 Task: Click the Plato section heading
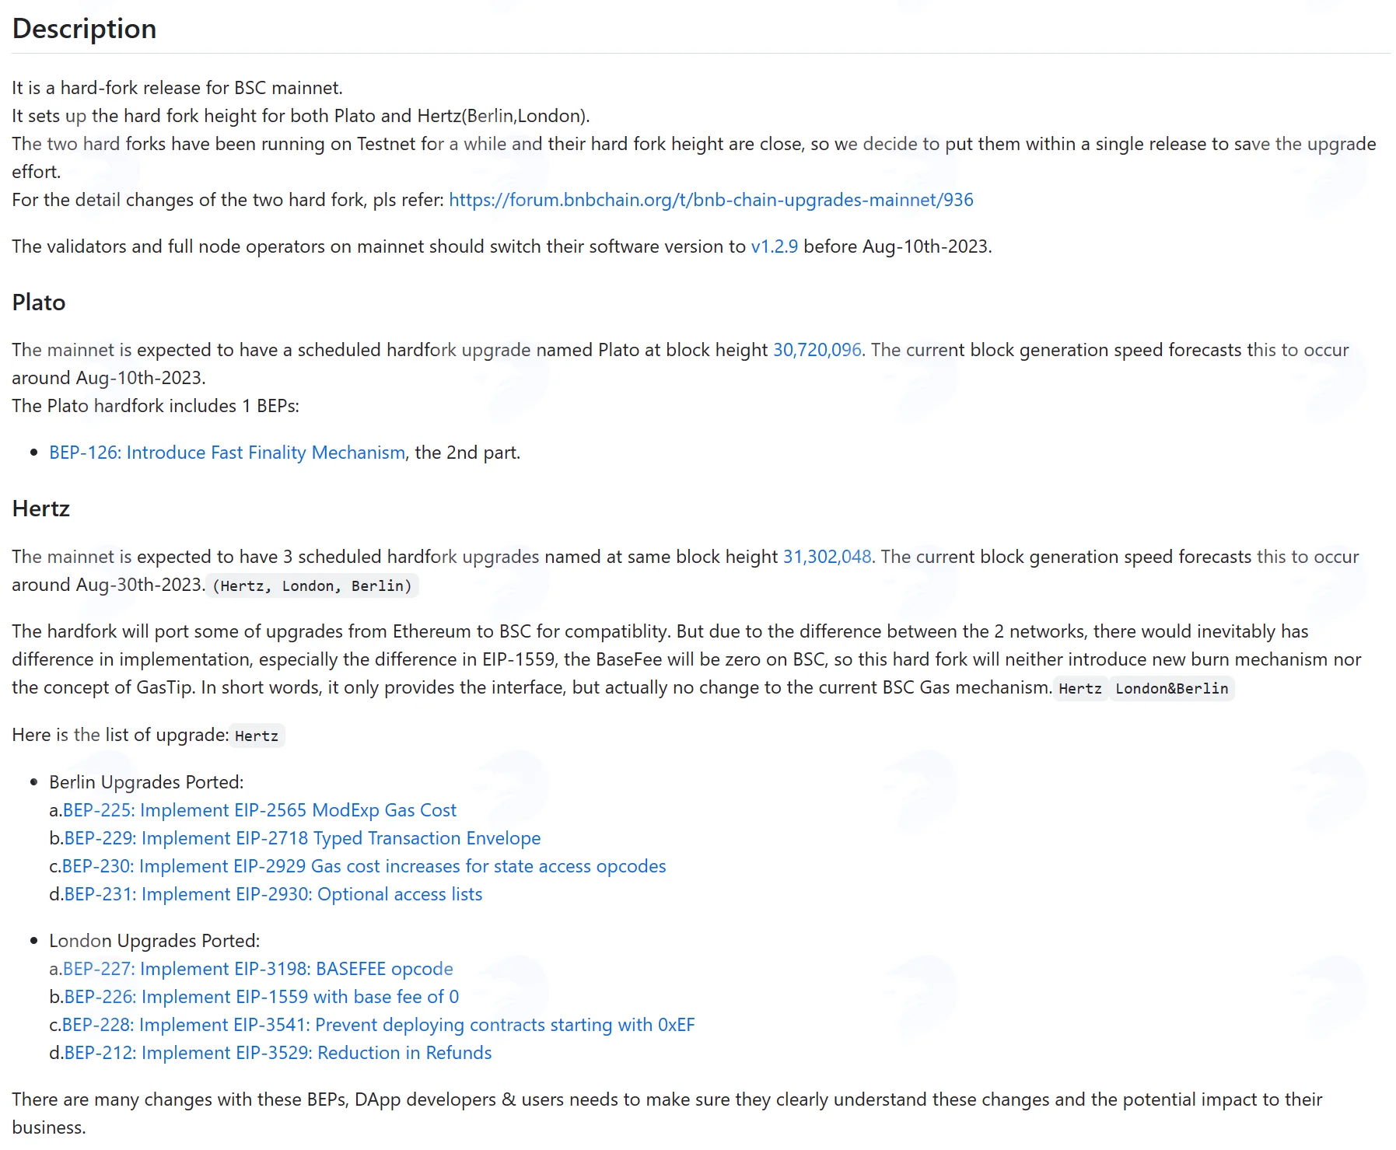(39, 302)
